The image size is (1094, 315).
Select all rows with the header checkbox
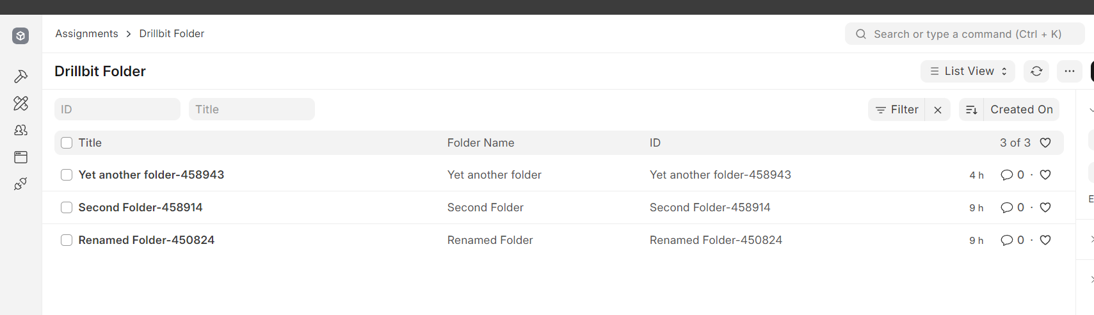67,143
